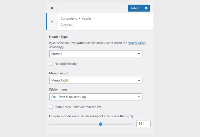Click the viewport size field showing 991
200x137 pixels.
pyautogui.click(x=143, y=124)
